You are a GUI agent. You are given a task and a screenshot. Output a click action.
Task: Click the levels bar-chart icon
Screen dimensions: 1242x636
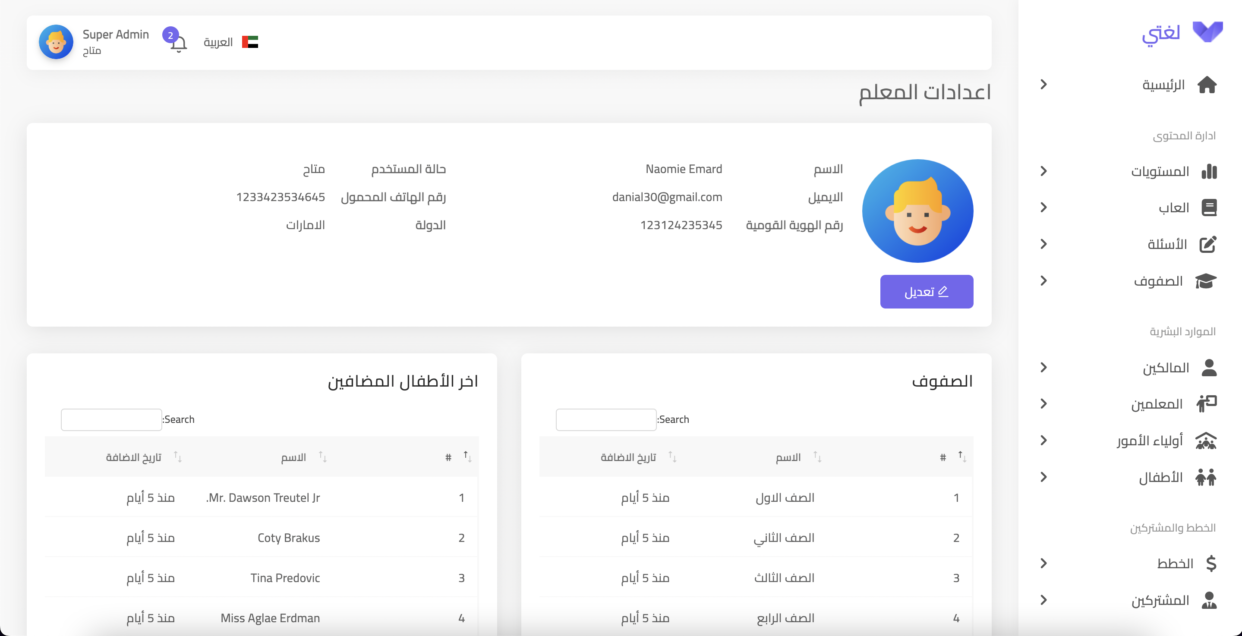[x=1209, y=171]
